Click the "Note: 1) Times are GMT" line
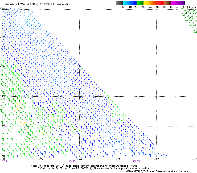 pos(84,166)
